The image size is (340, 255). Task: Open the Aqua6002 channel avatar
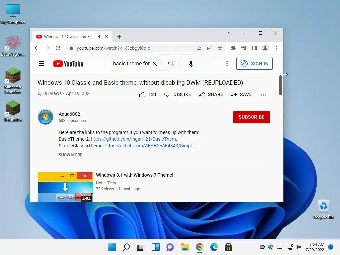45,117
